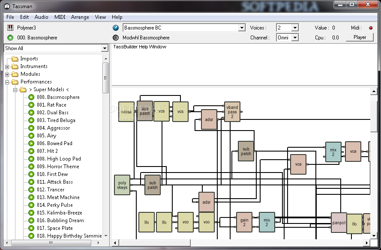Open the Channel Omni dropdown

click(295, 38)
